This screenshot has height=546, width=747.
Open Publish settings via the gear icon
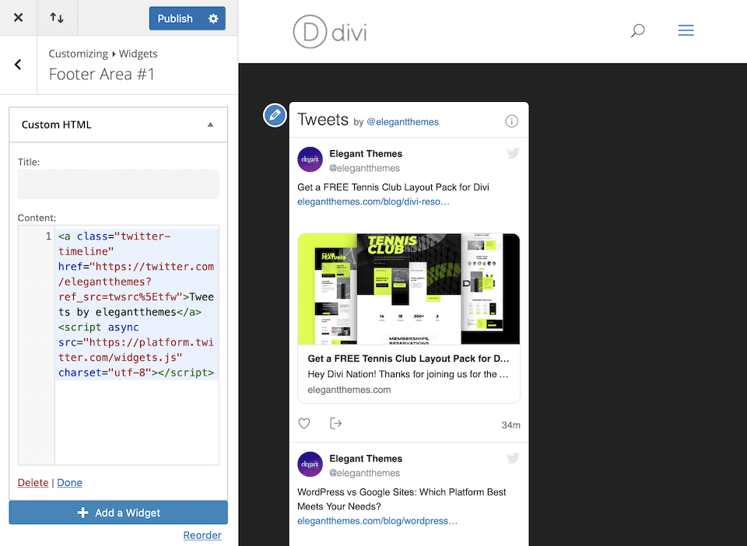tap(212, 17)
